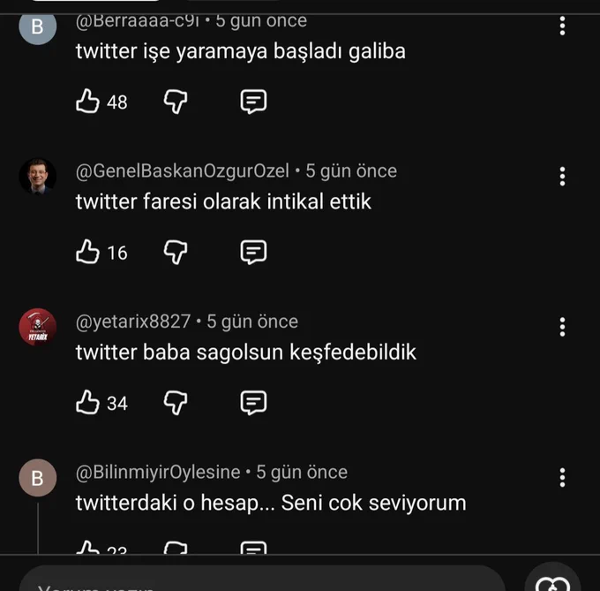Dislike the @GenelBaskanOzgurOzel comment

(x=176, y=252)
